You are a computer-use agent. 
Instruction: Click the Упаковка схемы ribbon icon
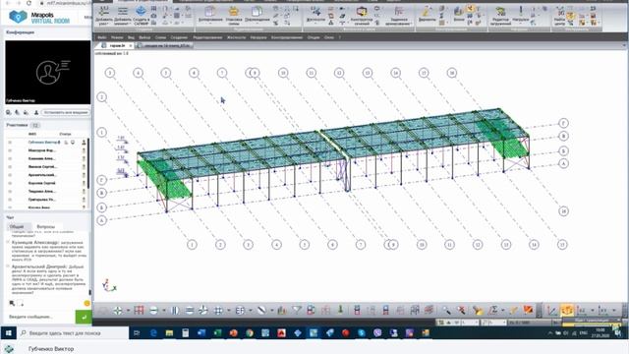click(x=234, y=16)
